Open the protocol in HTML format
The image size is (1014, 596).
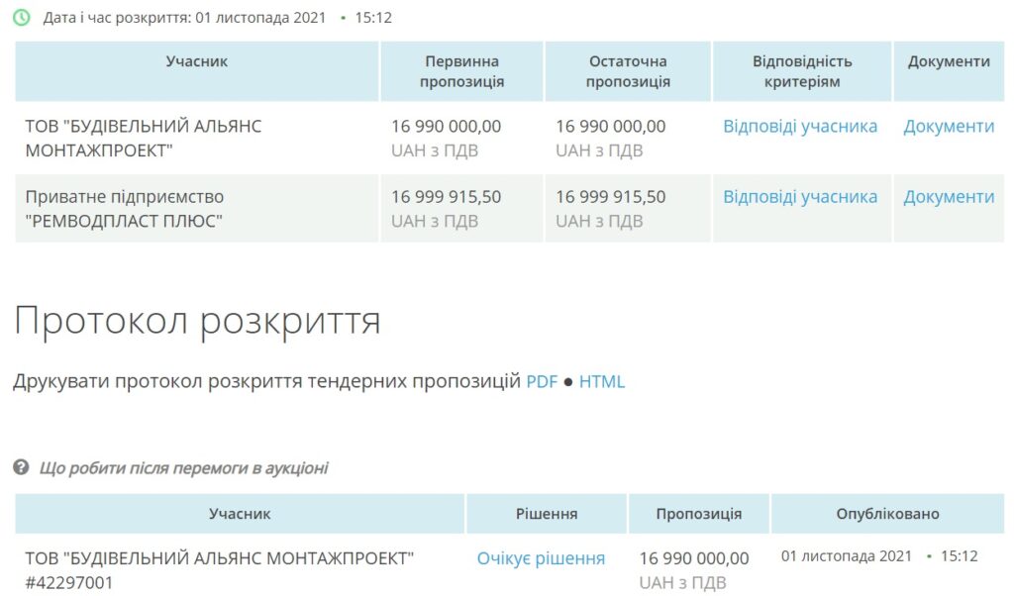pos(602,382)
